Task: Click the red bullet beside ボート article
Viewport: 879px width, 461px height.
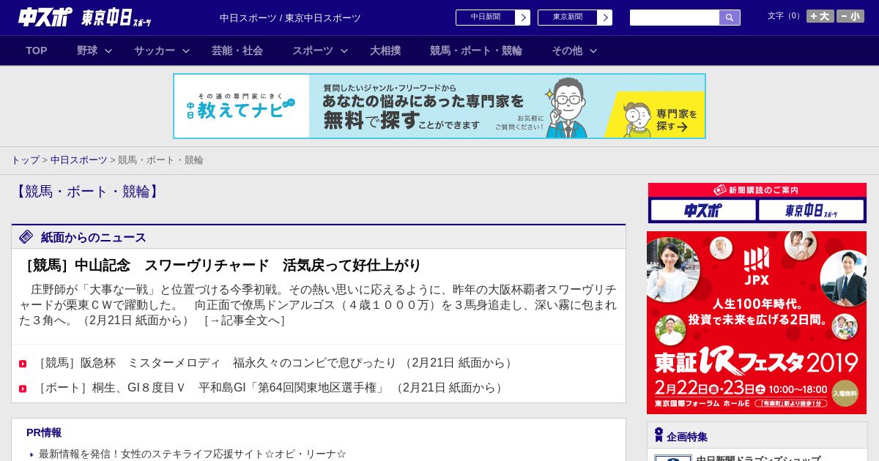Action: click(23, 389)
